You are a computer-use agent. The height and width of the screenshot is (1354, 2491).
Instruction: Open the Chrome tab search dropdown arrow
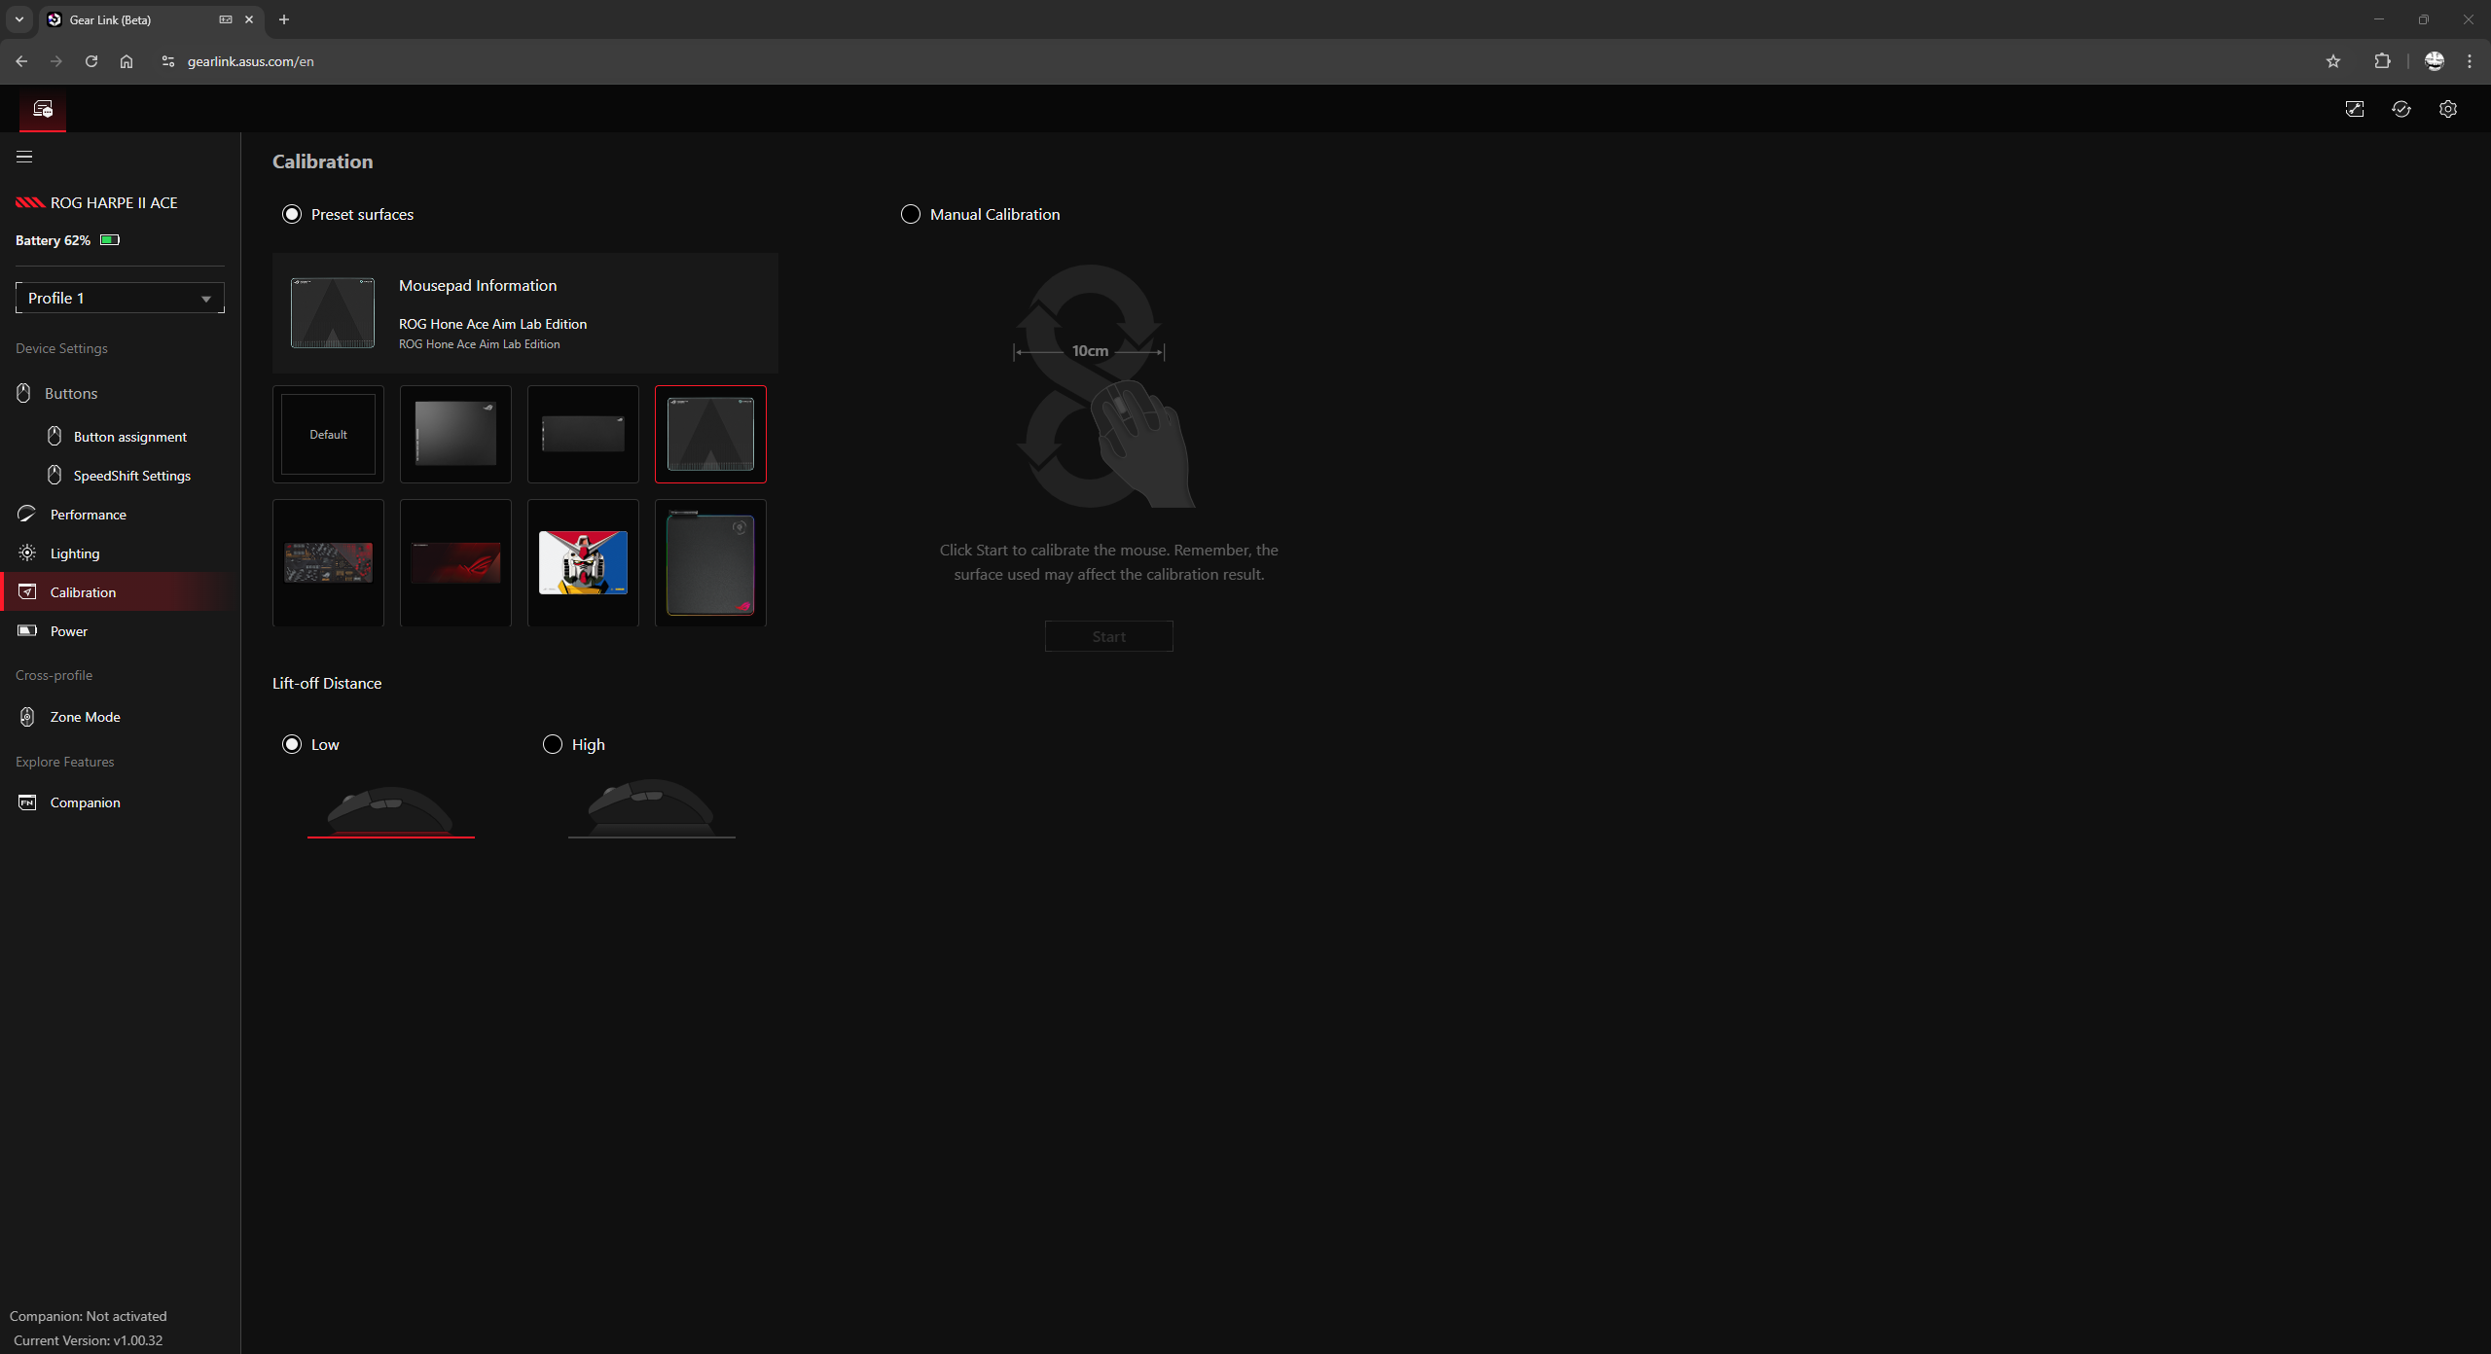(18, 19)
